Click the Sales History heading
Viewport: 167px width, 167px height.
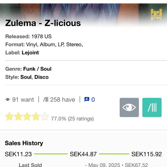[x=24, y=143]
